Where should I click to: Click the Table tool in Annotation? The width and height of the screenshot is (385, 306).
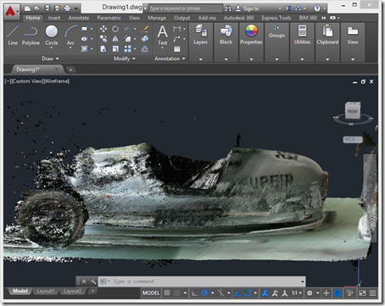pyautogui.click(x=177, y=49)
